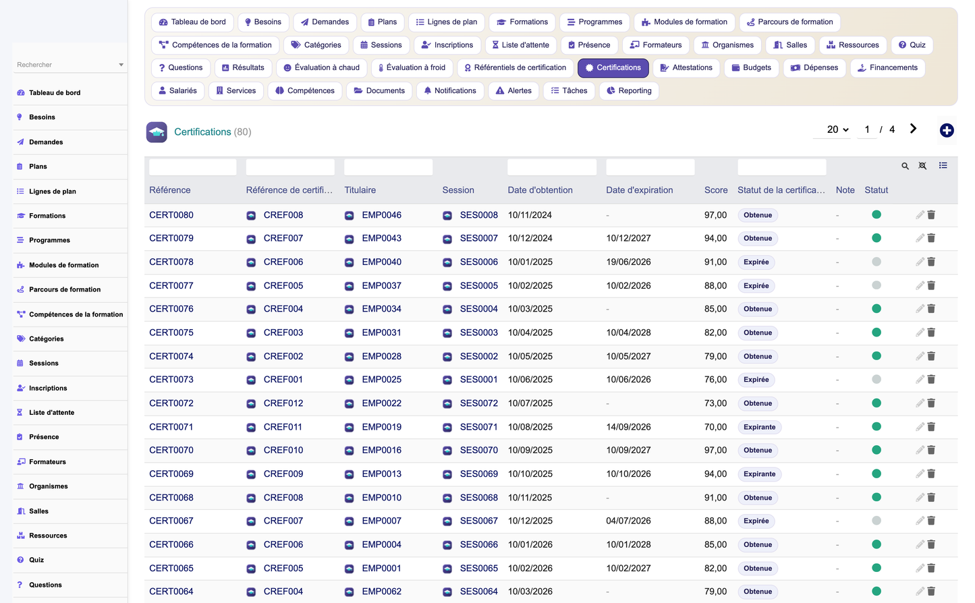Expand the Rechercher dropdown in the sidebar
The width and height of the screenshot is (975, 603).
coord(121,65)
